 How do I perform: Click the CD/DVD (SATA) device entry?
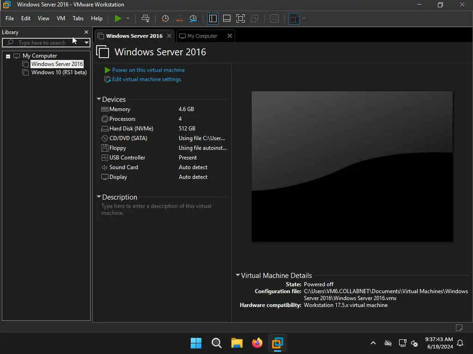point(128,138)
